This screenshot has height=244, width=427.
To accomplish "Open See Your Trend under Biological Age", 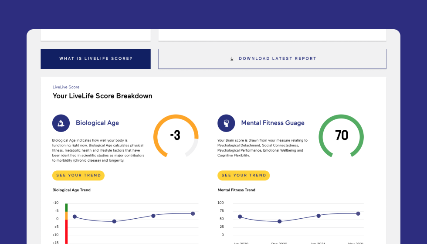I will tap(78, 175).
